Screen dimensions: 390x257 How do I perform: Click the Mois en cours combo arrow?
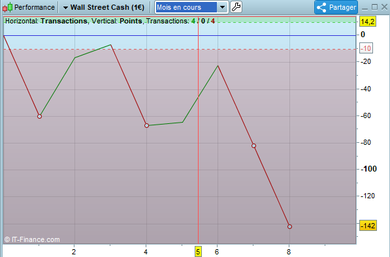pyautogui.click(x=222, y=7)
